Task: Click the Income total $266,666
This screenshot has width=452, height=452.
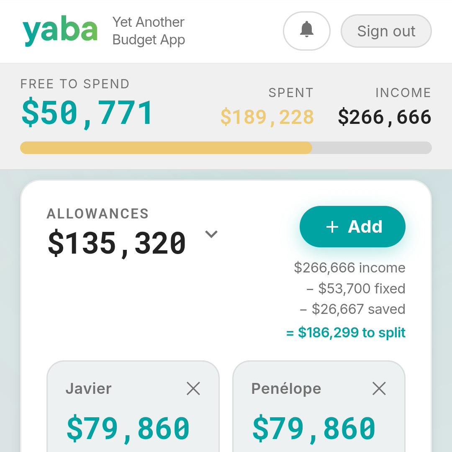Action: [x=384, y=117]
